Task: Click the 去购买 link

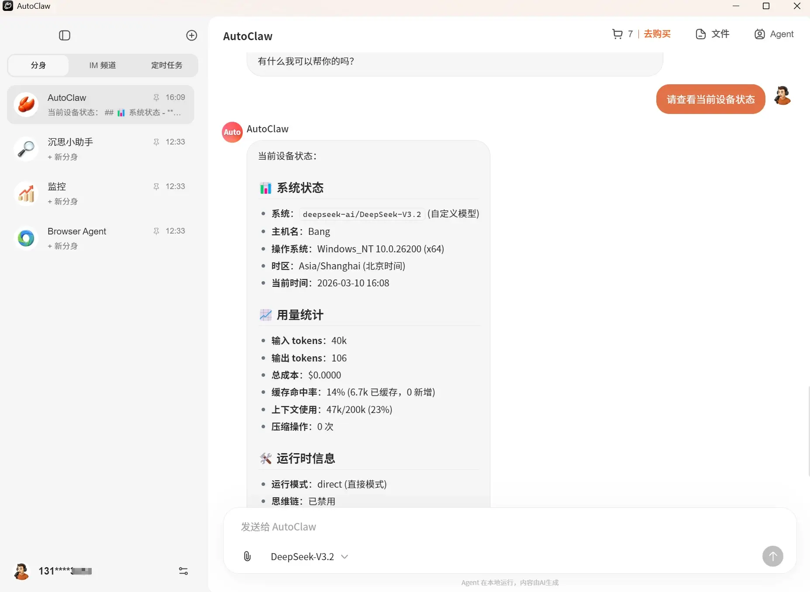Action: pos(657,34)
